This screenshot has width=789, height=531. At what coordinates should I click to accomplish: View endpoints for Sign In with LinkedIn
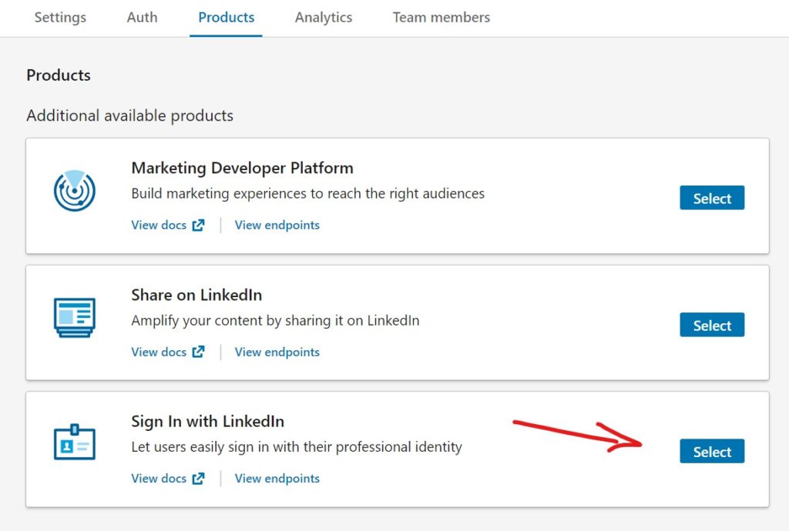pyautogui.click(x=277, y=478)
